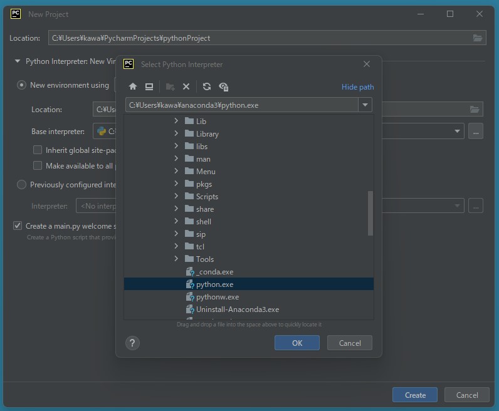The image size is (499, 411).
Task: Click the file tree vertical scrollbar
Action: tap(370, 213)
